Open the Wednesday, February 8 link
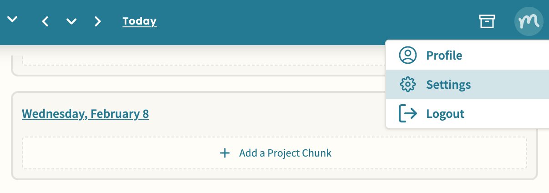The height and width of the screenshot is (193, 549). point(85,114)
